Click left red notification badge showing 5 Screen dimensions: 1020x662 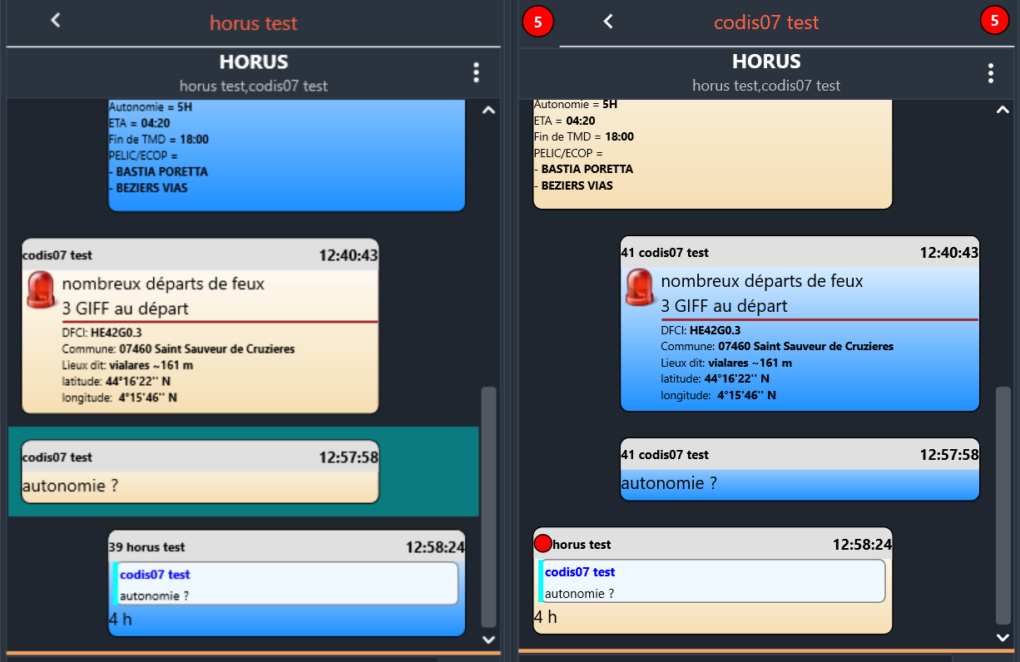[538, 22]
